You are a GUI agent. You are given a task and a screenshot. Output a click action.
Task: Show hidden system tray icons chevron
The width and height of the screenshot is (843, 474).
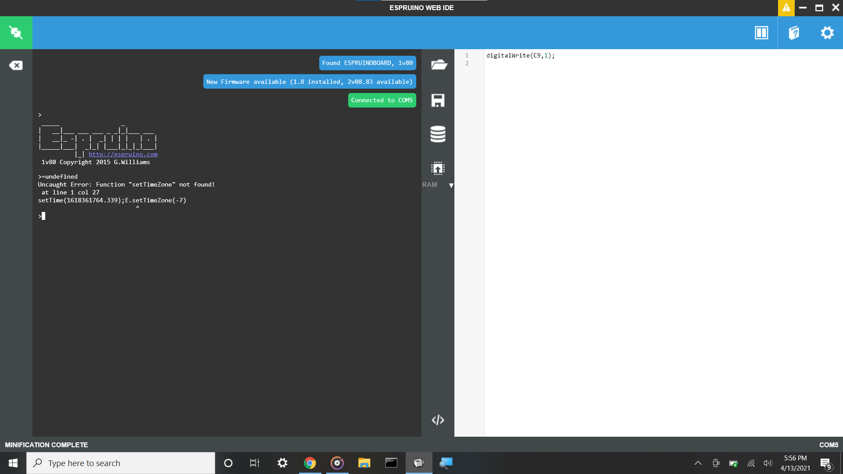[698, 463]
